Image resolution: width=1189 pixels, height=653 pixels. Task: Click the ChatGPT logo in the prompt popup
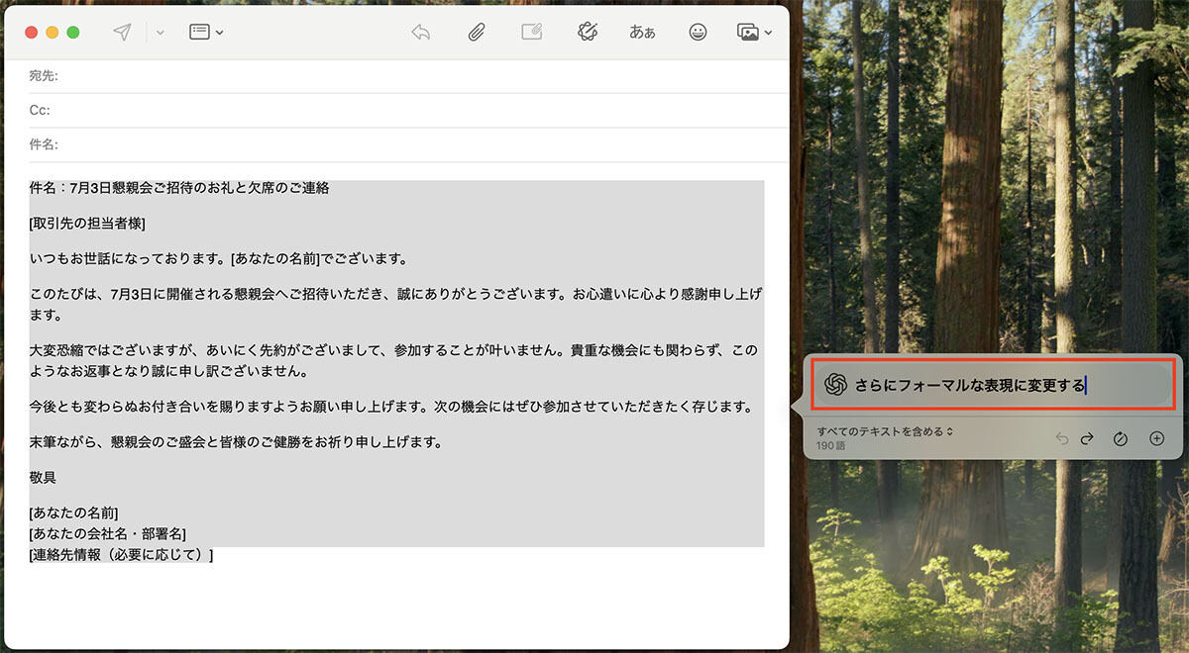click(x=834, y=386)
